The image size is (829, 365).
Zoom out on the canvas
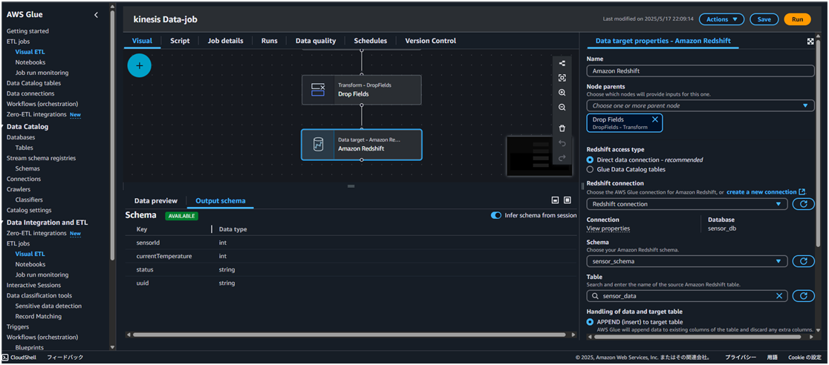click(x=562, y=108)
